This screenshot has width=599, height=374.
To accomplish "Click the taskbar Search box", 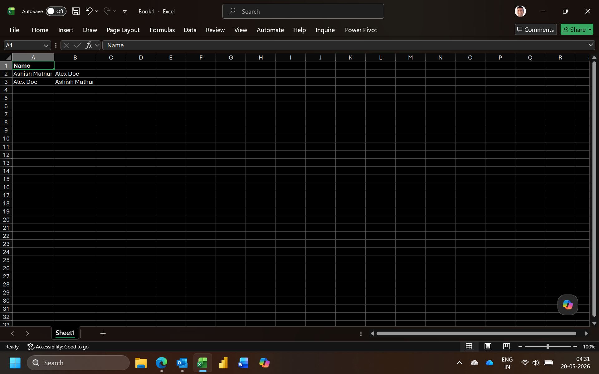I will click(x=78, y=363).
